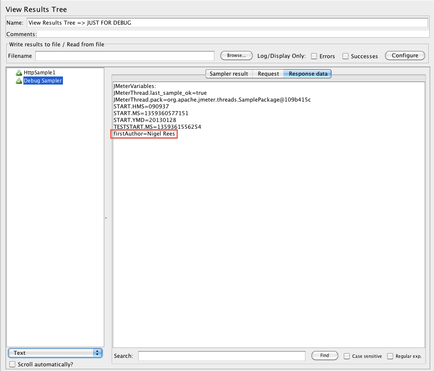This screenshot has height=371, width=434.
Task: Click the green success icon beside HttpSample1
Action: coord(19,73)
